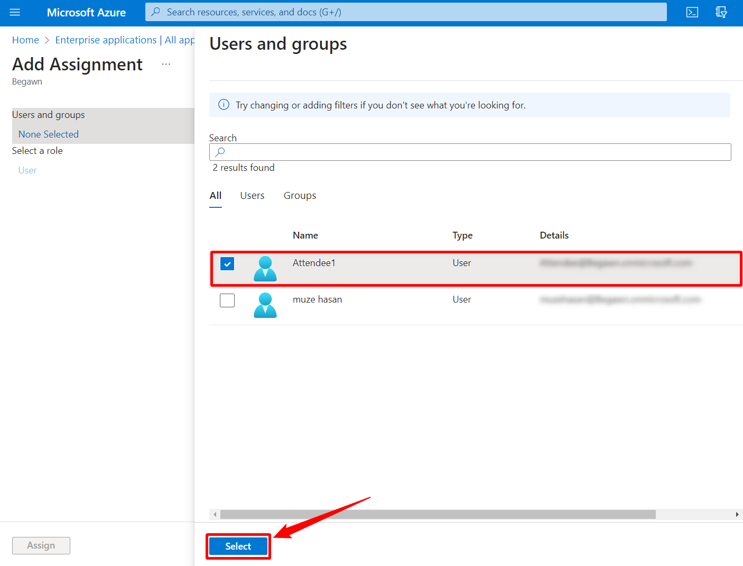
Task: Select the muze hasan name text
Action: click(317, 299)
